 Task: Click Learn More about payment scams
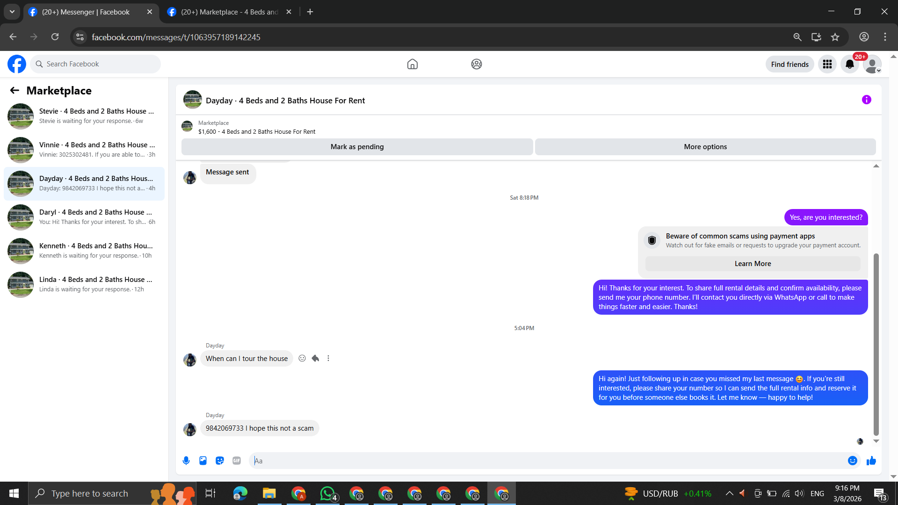coord(753,264)
